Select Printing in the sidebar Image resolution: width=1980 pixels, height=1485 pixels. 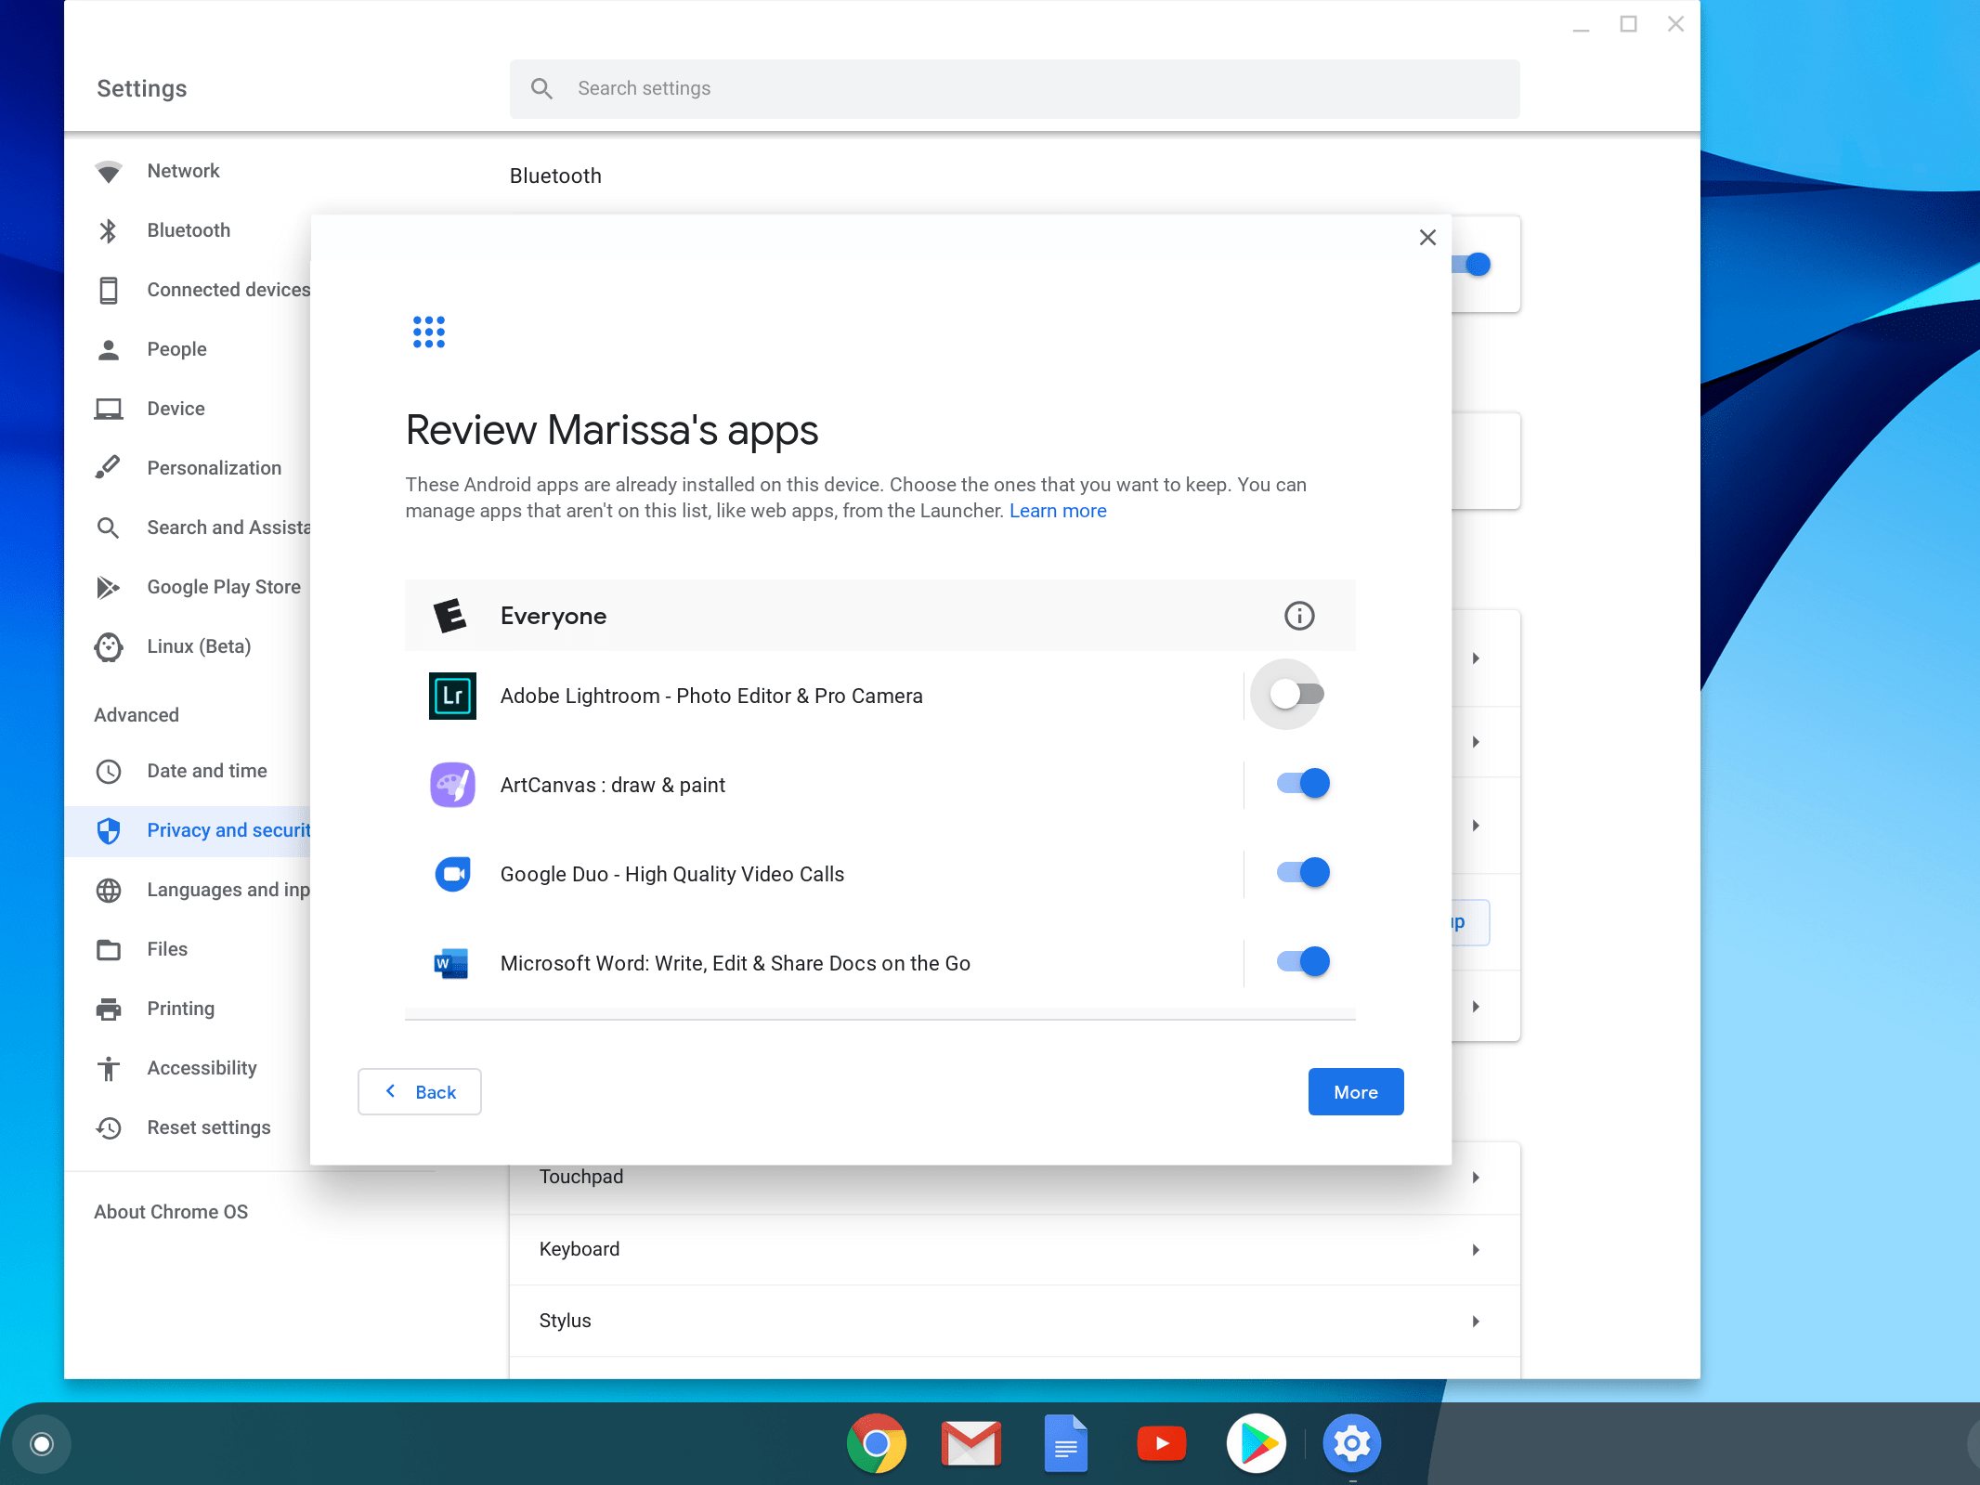pos(180,1009)
